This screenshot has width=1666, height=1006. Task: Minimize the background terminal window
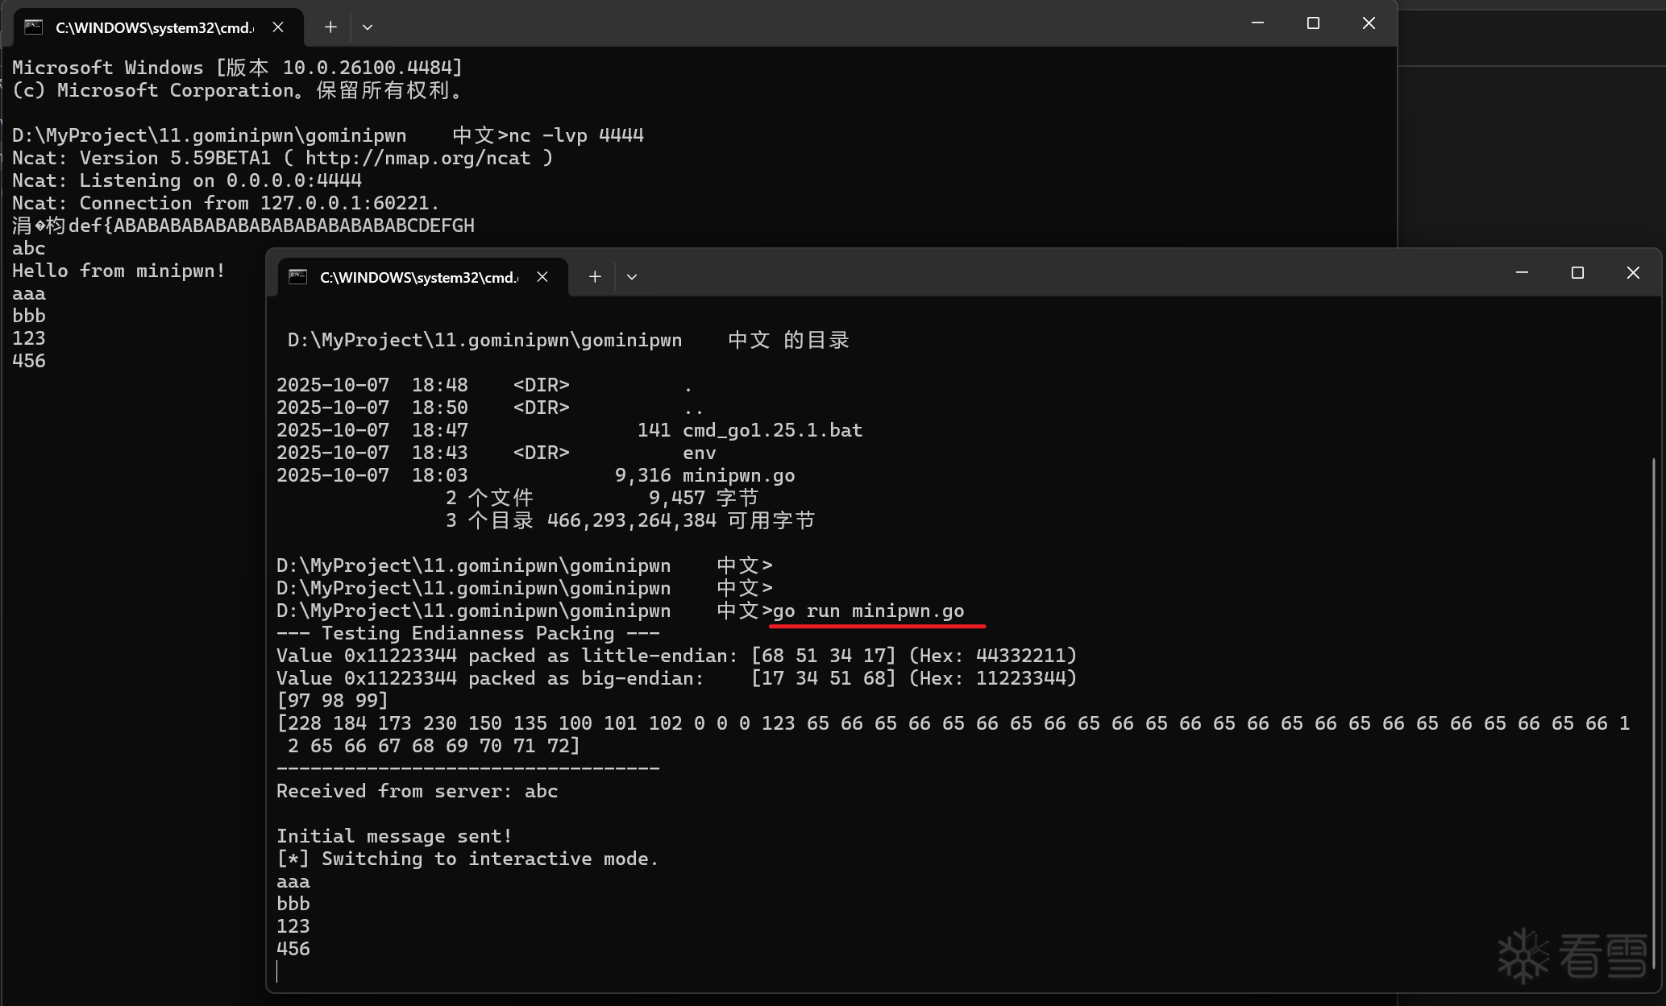(x=1257, y=23)
